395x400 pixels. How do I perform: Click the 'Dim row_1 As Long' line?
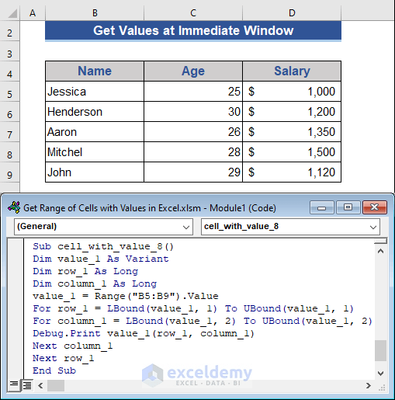click(x=85, y=271)
